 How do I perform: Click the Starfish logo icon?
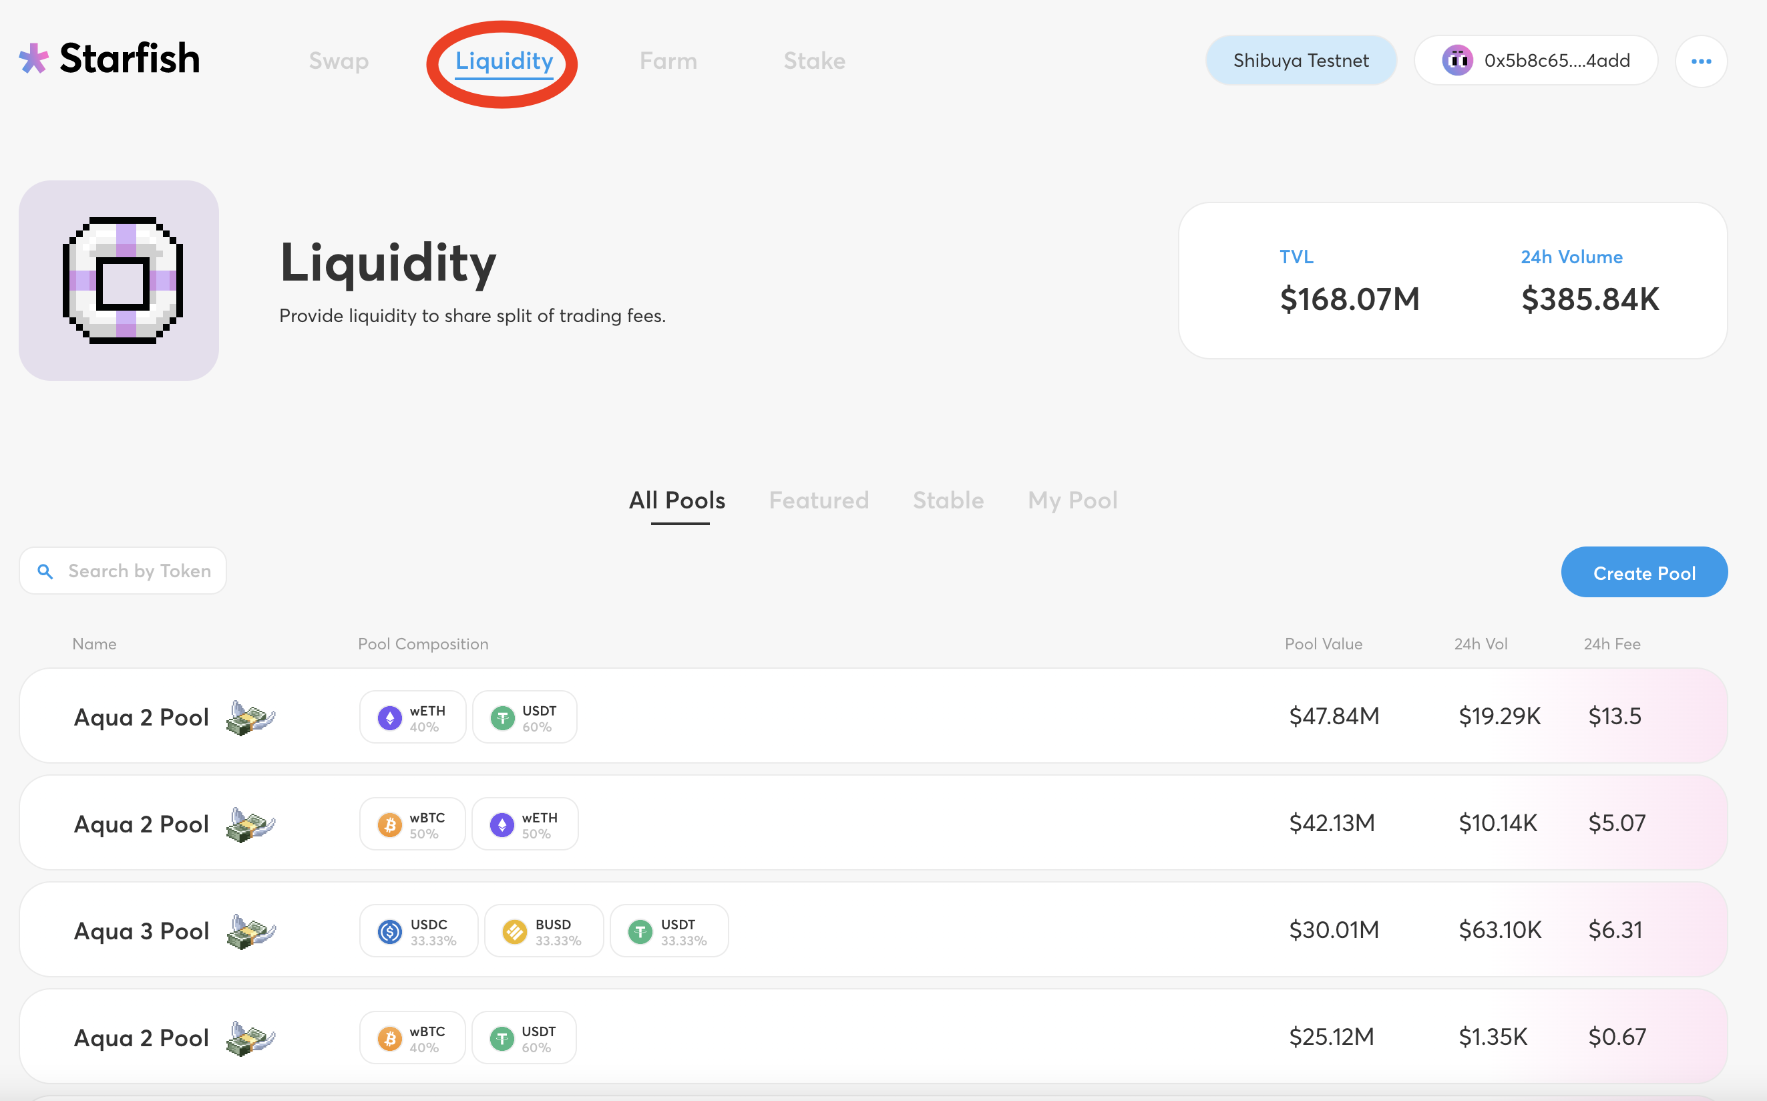[x=33, y=58]
